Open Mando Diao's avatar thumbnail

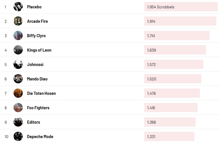18,79
